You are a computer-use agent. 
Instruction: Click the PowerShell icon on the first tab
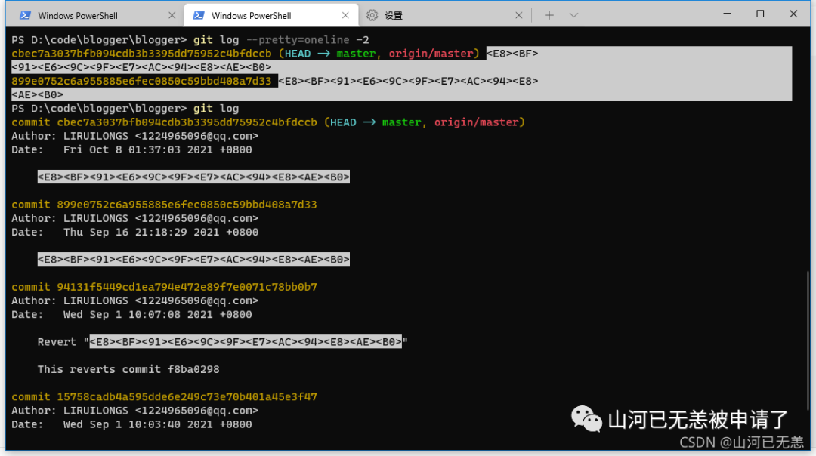point(26,14)
